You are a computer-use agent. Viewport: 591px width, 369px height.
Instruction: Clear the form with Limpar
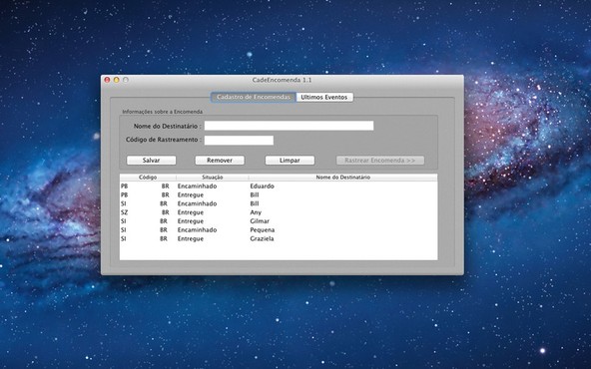click(x=290, y=161)
